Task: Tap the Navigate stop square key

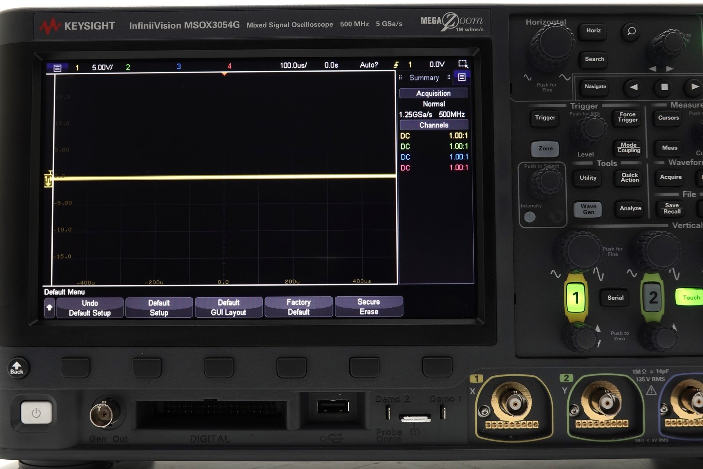Action: tap(664, 87)
